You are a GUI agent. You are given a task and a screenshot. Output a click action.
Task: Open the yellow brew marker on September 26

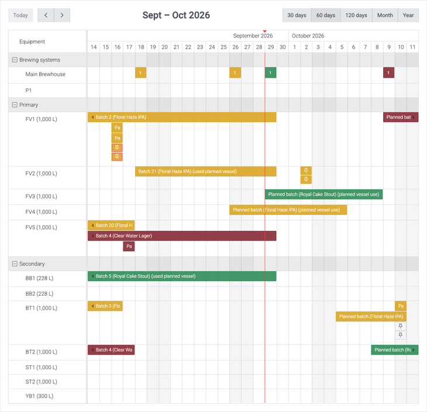pos(235,72)
